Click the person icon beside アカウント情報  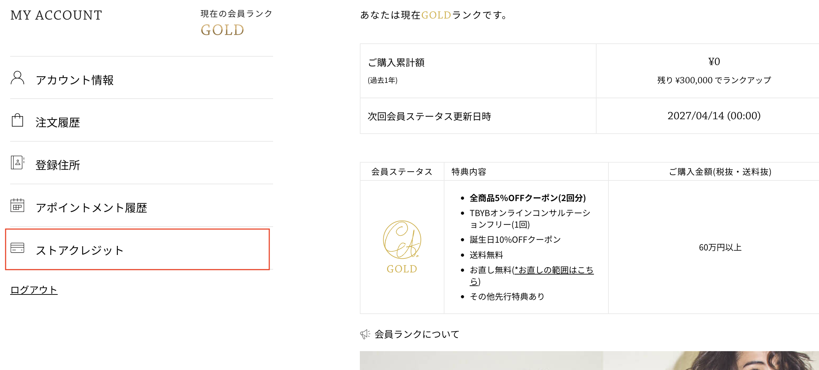[17, 78]
